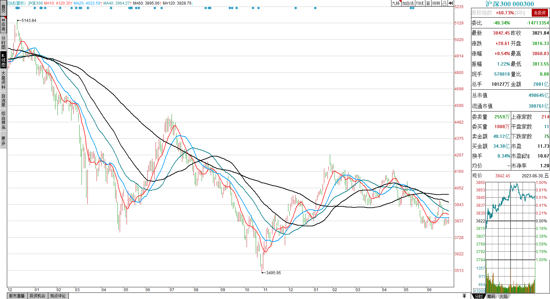Select the 筹码 chip distribution tab
550x299 pixels.
pyautogui.click(x=491, y=296)
